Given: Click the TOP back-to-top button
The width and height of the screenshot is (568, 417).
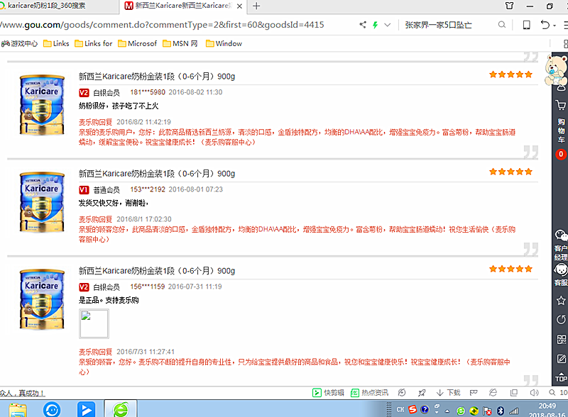Looking at the screenshot, I should tap(561, 376).
